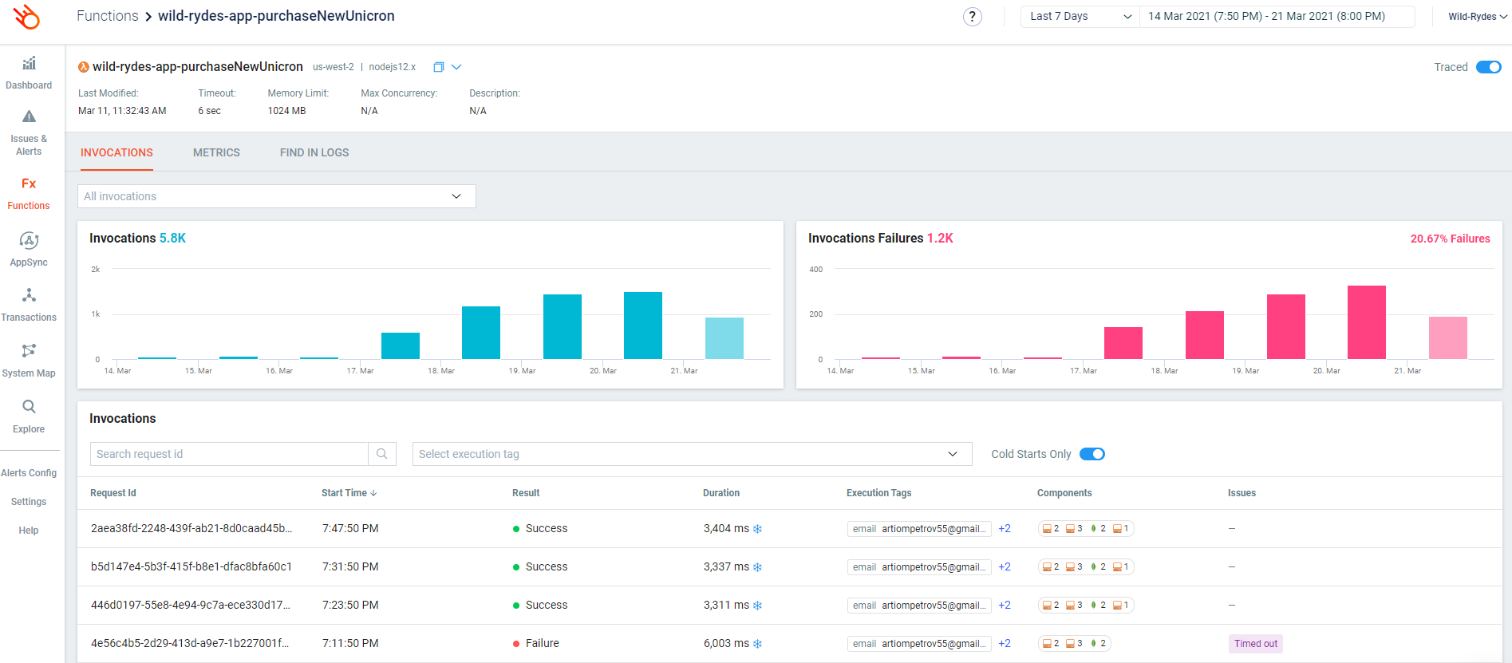Open the Last 7 Days dropdown
Screen dimensions: 1512x663
tap(1080, 17)
